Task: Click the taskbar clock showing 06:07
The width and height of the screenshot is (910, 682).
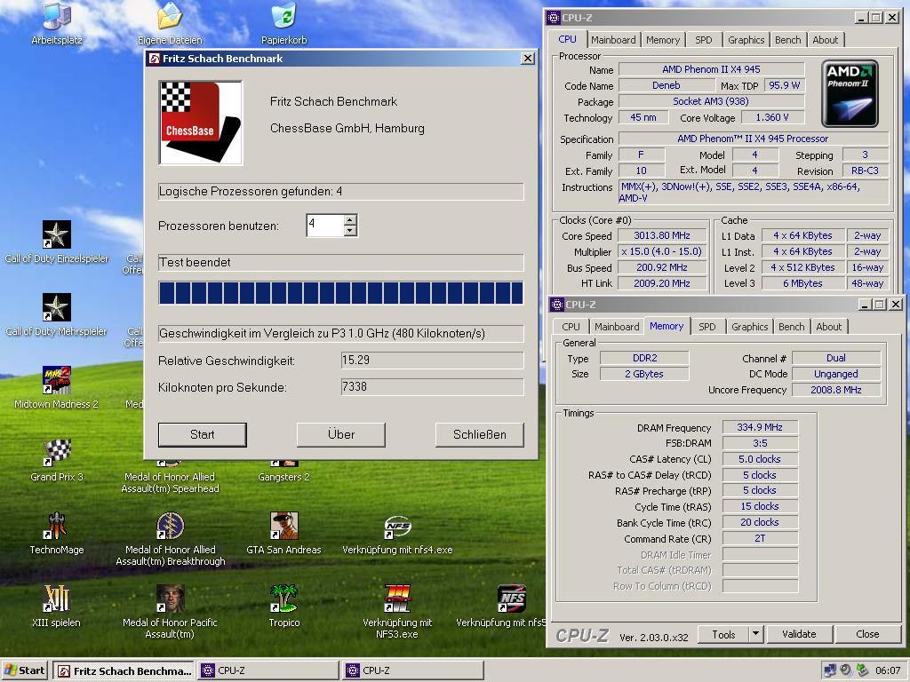Action: (888, 670)
